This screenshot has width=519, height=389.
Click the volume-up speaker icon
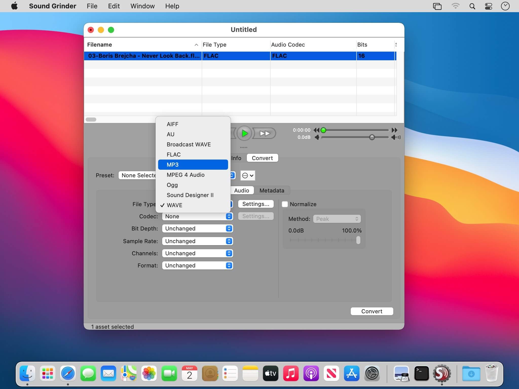tap(395, 137)
